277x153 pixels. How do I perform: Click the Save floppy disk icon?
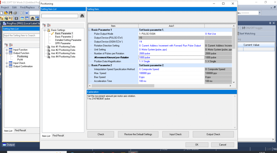pyautogui.click(x=11, y=13)
